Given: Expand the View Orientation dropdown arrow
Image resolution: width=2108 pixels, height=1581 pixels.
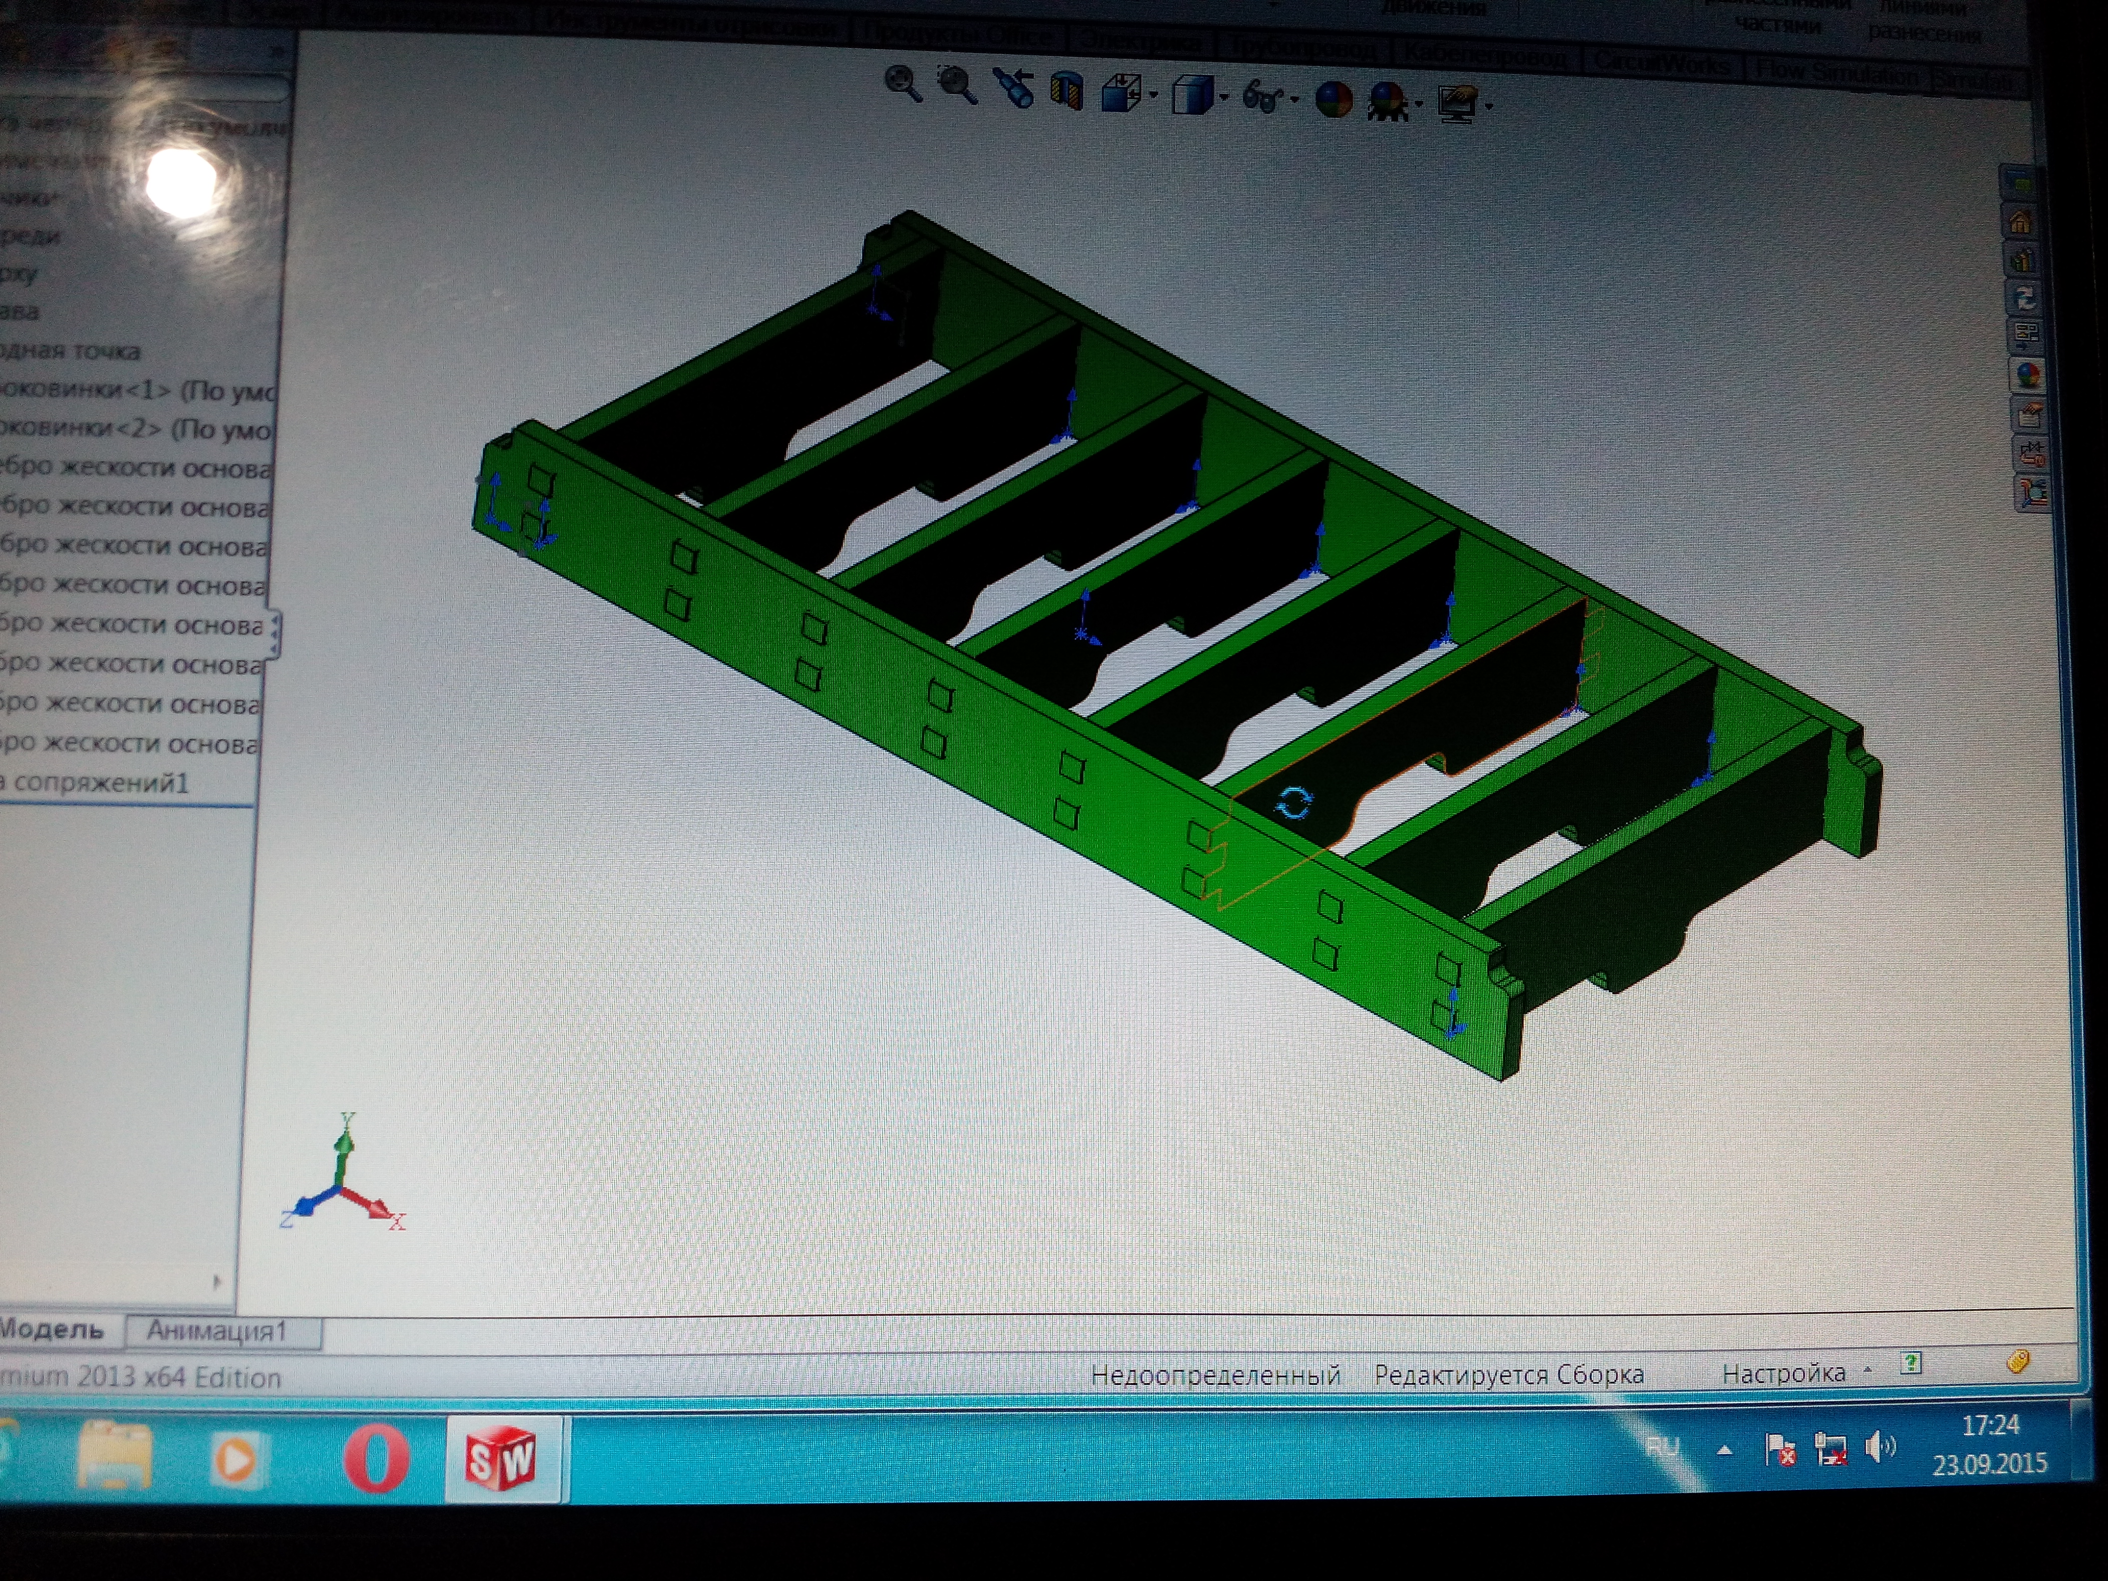Looking at the screenshot, I should [1153, 95].
